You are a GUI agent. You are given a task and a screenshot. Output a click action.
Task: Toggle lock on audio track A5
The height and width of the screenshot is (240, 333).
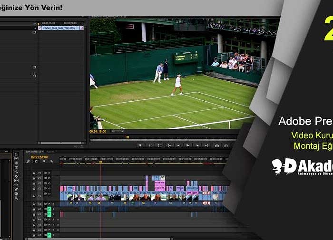(x=34, y=225)
